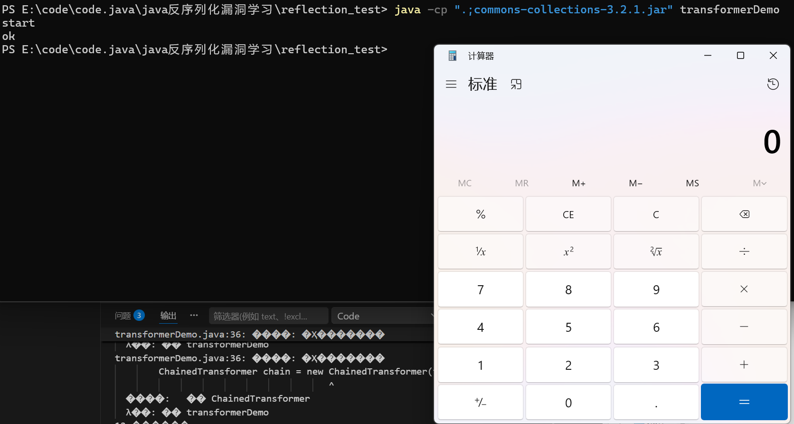Screen dimensions: 794x424
Task: Click the multiply operator key
Action: (744, 289)
